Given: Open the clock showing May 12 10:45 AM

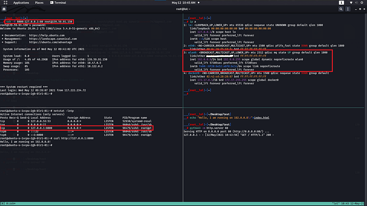Looking at the screenshot, I should [x=183, y=3].
